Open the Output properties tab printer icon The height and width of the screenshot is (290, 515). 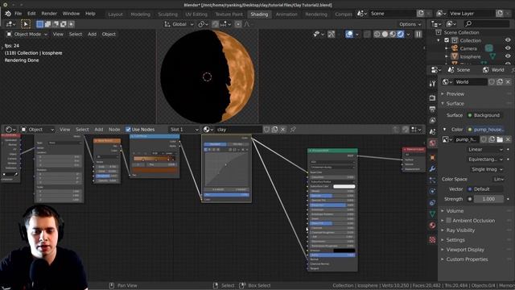pyautogui.click(x=432, y=109)
